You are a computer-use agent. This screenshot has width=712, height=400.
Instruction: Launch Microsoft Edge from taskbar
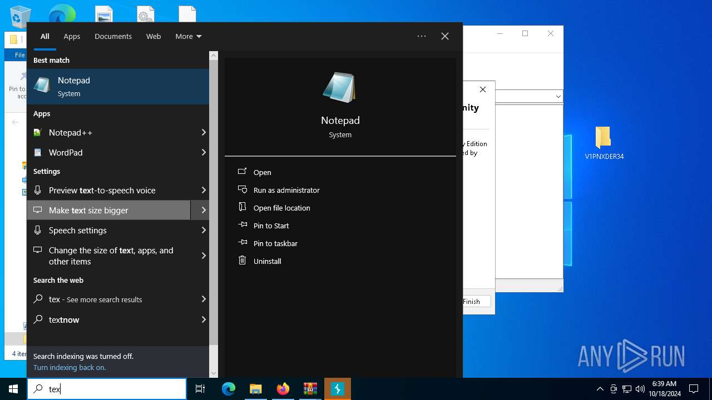coord(229,389)
